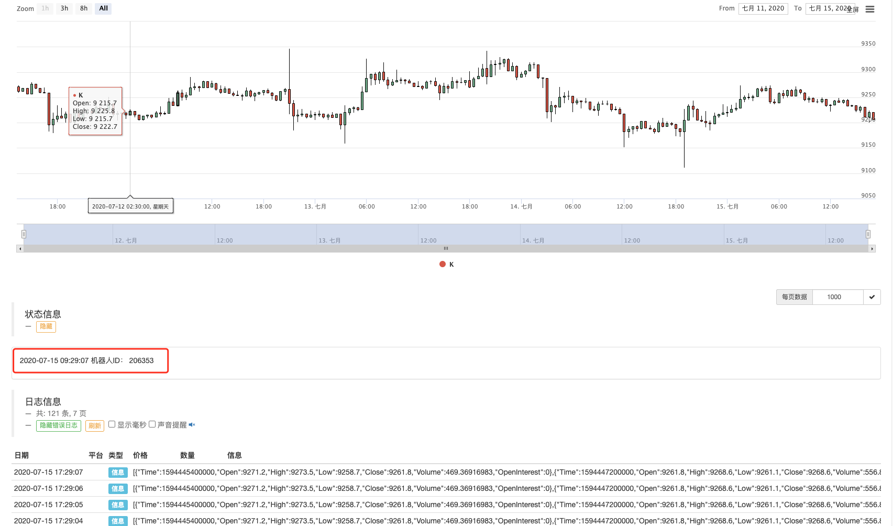Click the navigator right scroll arrow
Image resolution: width=893 pixels, height=526 pixels.
tap(872, 249)
